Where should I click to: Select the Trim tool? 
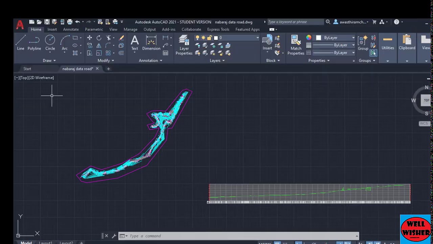(109, 38)
